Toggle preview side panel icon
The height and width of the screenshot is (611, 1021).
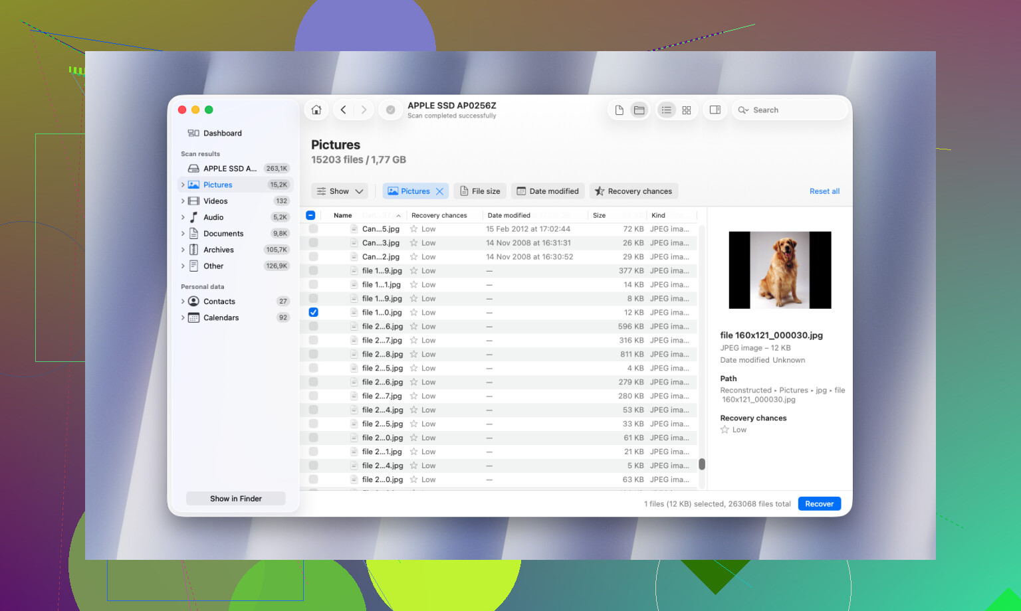coord(715,110)
